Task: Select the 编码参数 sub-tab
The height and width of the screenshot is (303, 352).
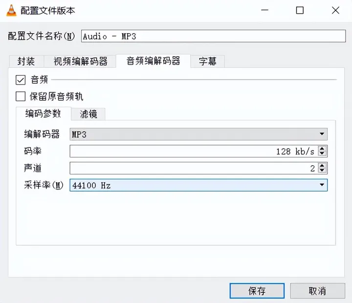Action: click(x=44, y=113)
